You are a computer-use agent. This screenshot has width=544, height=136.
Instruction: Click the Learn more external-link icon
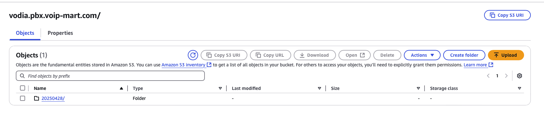tap(491, 65)
